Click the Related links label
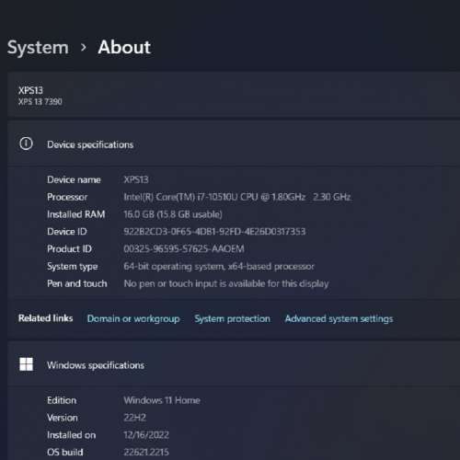This screenshot has width=460, height=460. click(46, 318)
